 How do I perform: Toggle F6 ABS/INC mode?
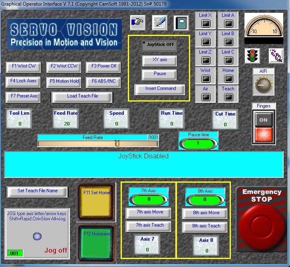click(x=103, y=82)
